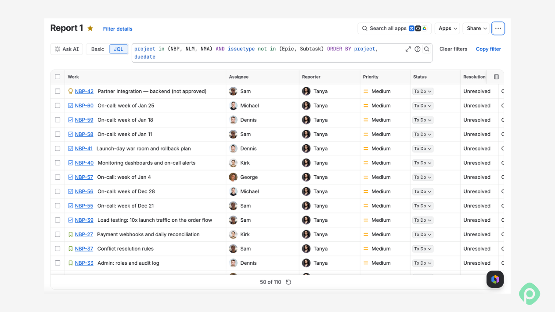Click Unresolved resolution in NBP-55 row
Image resolution: width=555 pixels, height=312 pixels.
(477, 206)
